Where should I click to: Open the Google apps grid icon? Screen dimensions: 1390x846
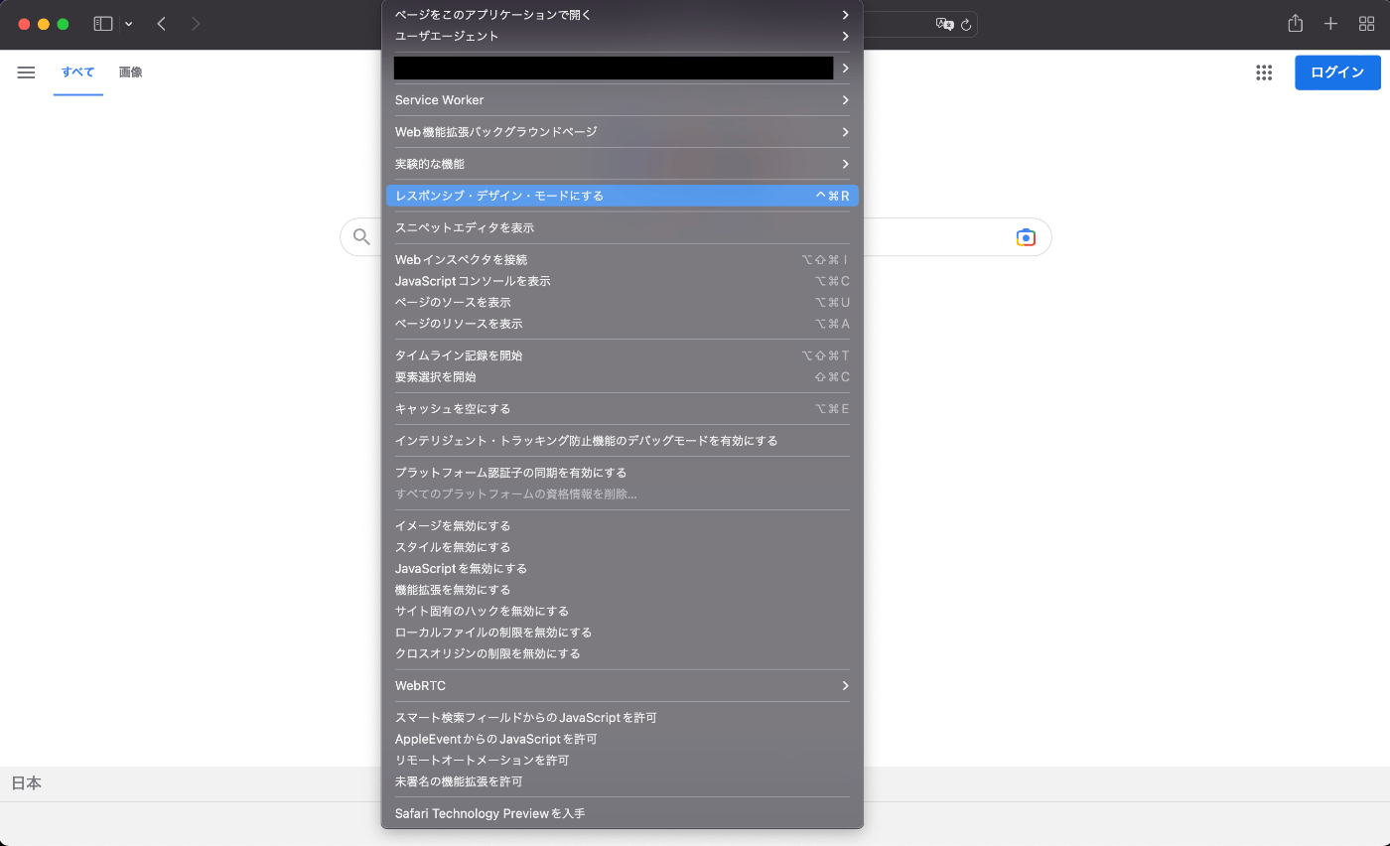[1264, 72]
